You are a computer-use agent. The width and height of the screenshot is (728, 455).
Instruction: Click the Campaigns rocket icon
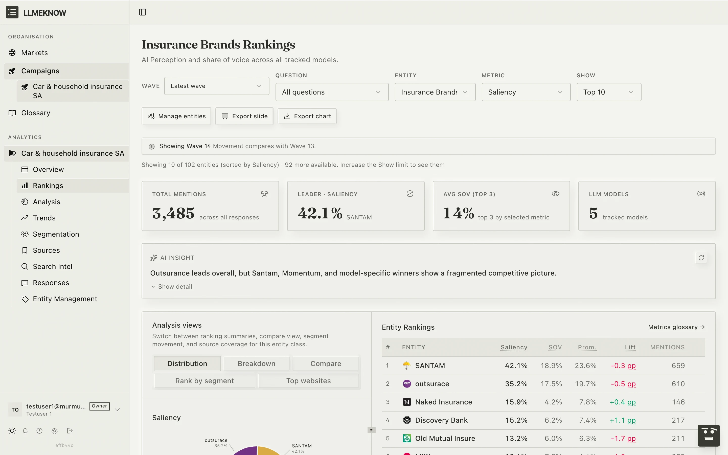click(x=12, y=71)
